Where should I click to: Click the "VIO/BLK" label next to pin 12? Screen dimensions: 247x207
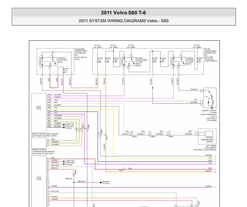[54, 186]
